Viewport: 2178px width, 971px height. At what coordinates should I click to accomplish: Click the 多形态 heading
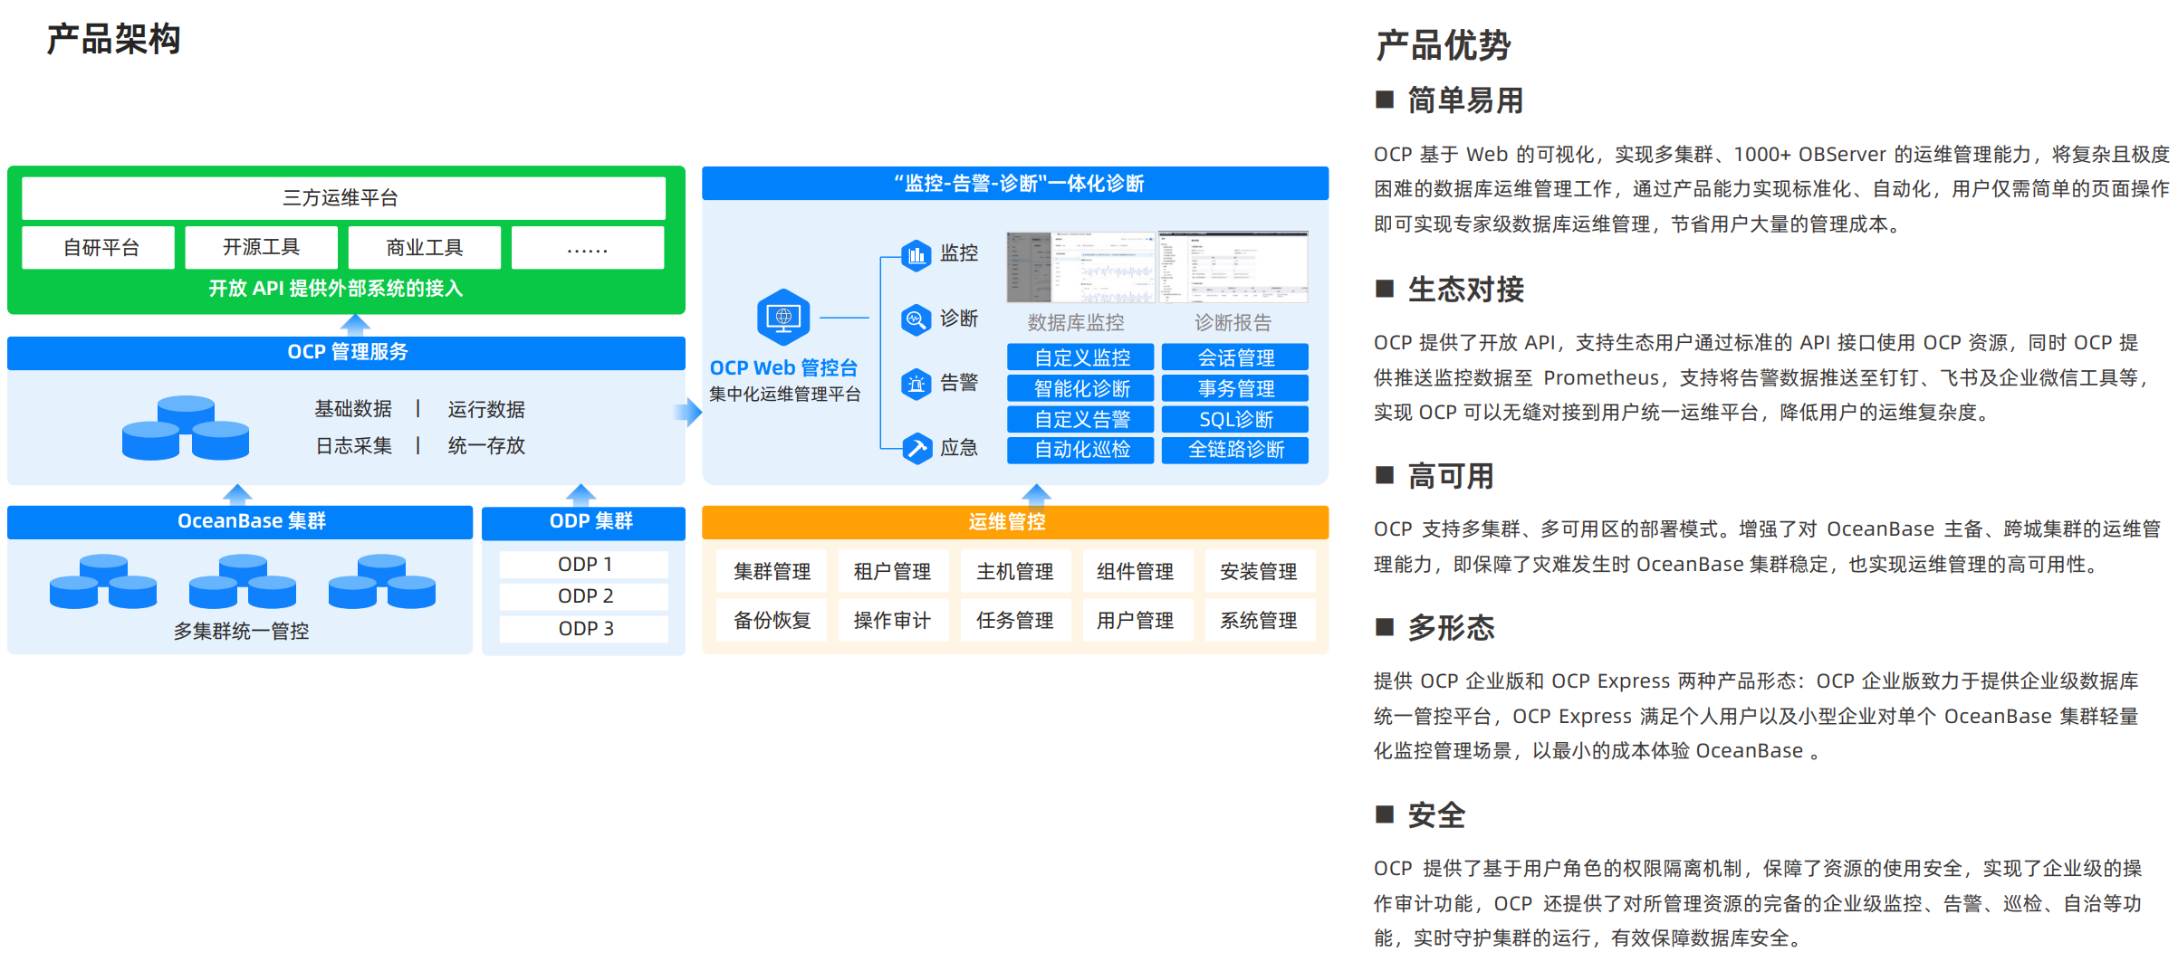[x=1451, y=628]
